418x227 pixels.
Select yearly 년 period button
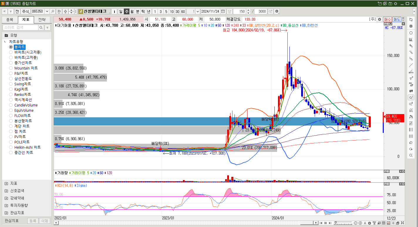(149, 11)
